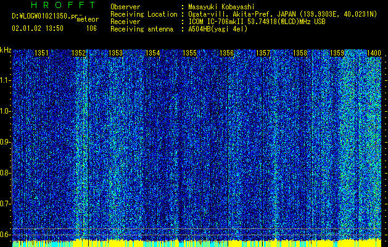Viewport: 388px width, 247px height.
Task: Click the 1352 time marker
Action: click(x=78, y=53)
